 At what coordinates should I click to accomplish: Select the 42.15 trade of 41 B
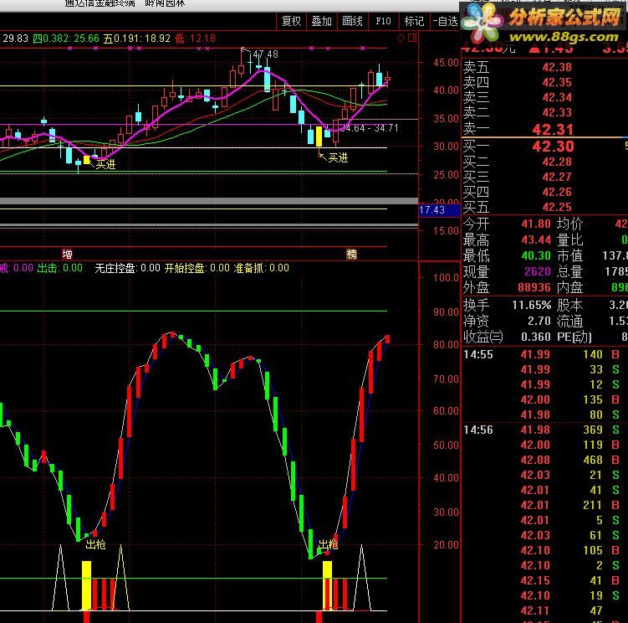pos(544,581)
